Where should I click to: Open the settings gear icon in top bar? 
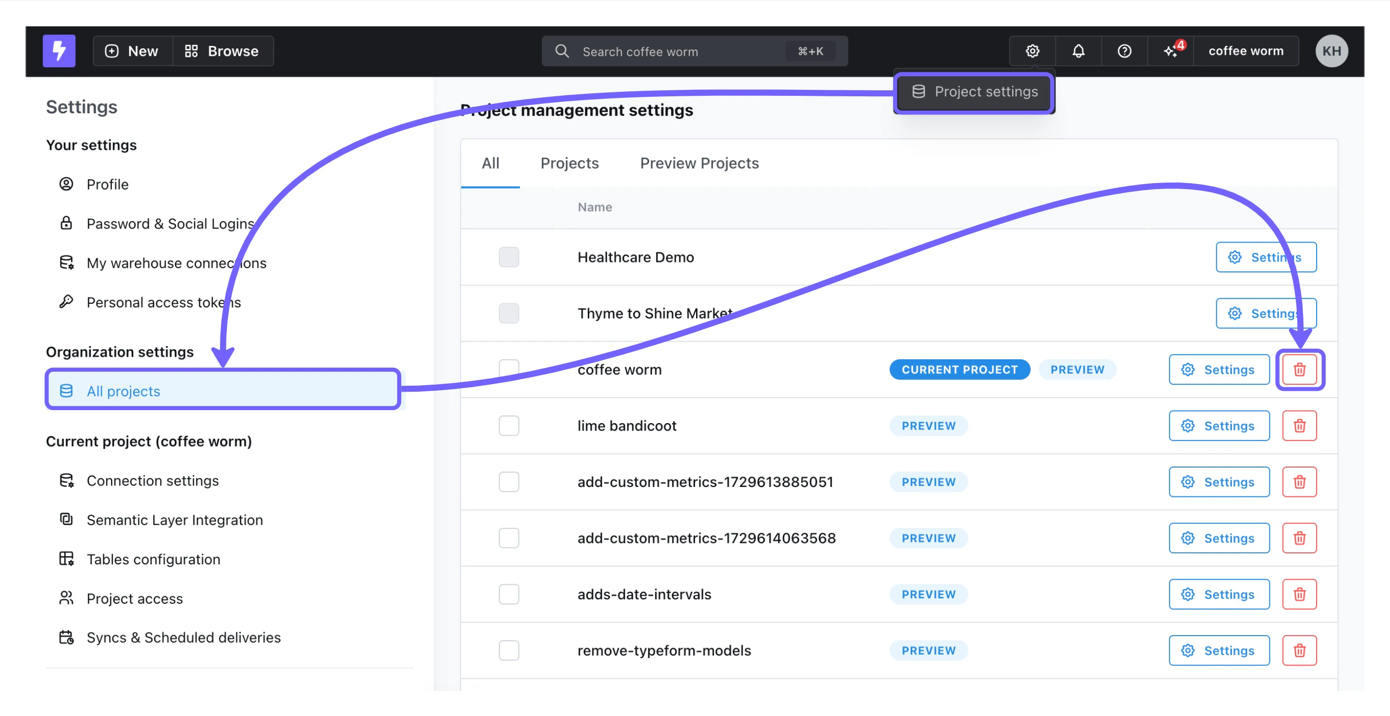pyautogui.click(x=1032, y=51)
